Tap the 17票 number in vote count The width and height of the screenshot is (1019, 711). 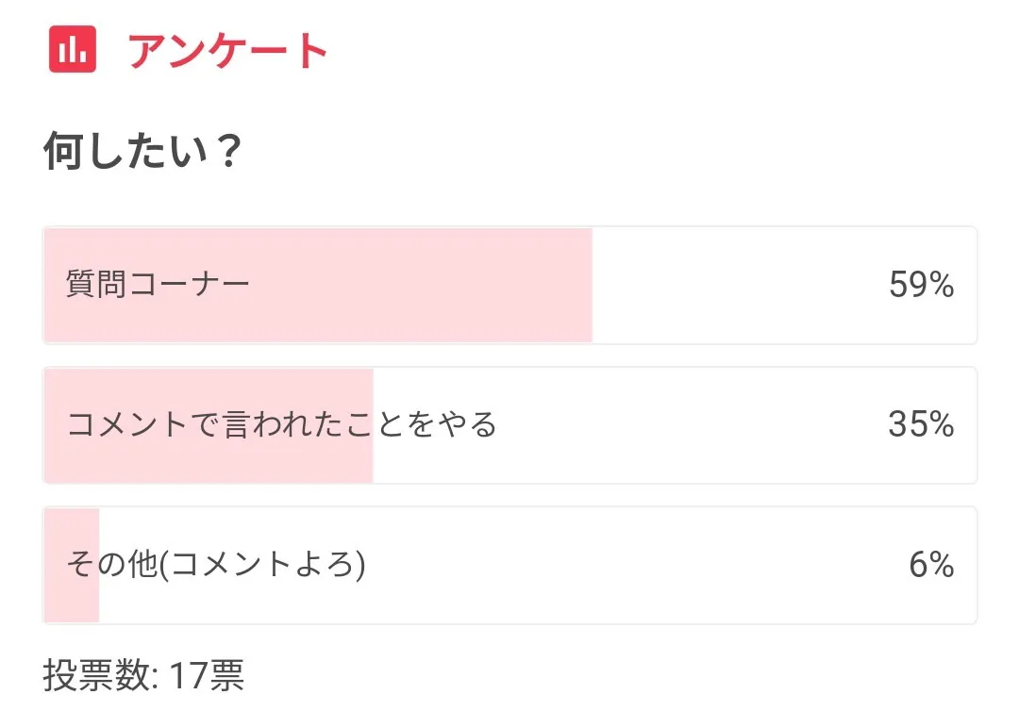[x=207, y=676]
